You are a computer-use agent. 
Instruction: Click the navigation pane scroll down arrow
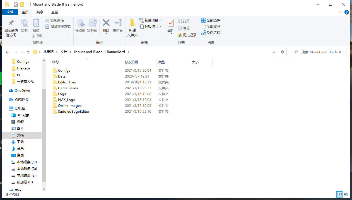point(44,189)
